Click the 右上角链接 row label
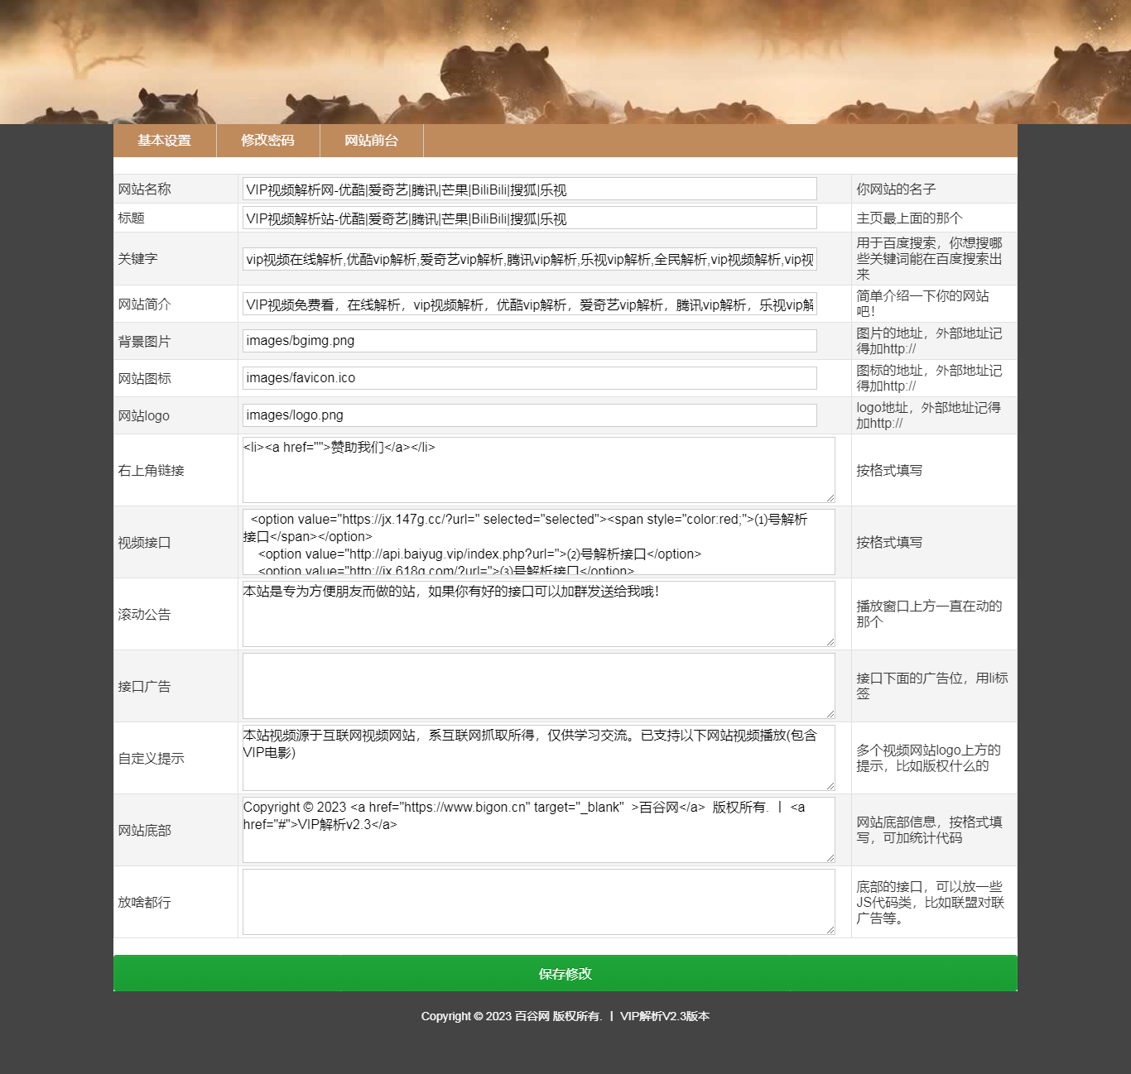Image resolution: width=1131 pixels, height=1074 pixels. click(151, 471)
